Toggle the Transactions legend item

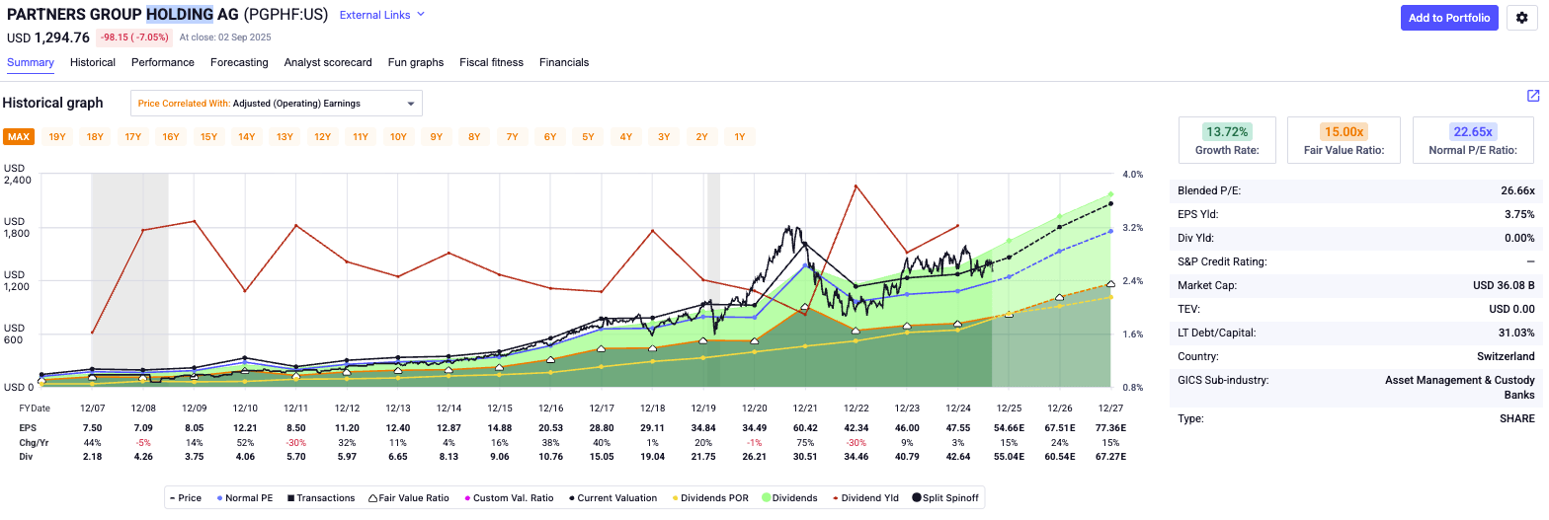click(321, 498)
